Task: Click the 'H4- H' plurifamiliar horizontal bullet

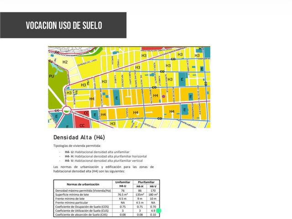Action: click(106, 156)
